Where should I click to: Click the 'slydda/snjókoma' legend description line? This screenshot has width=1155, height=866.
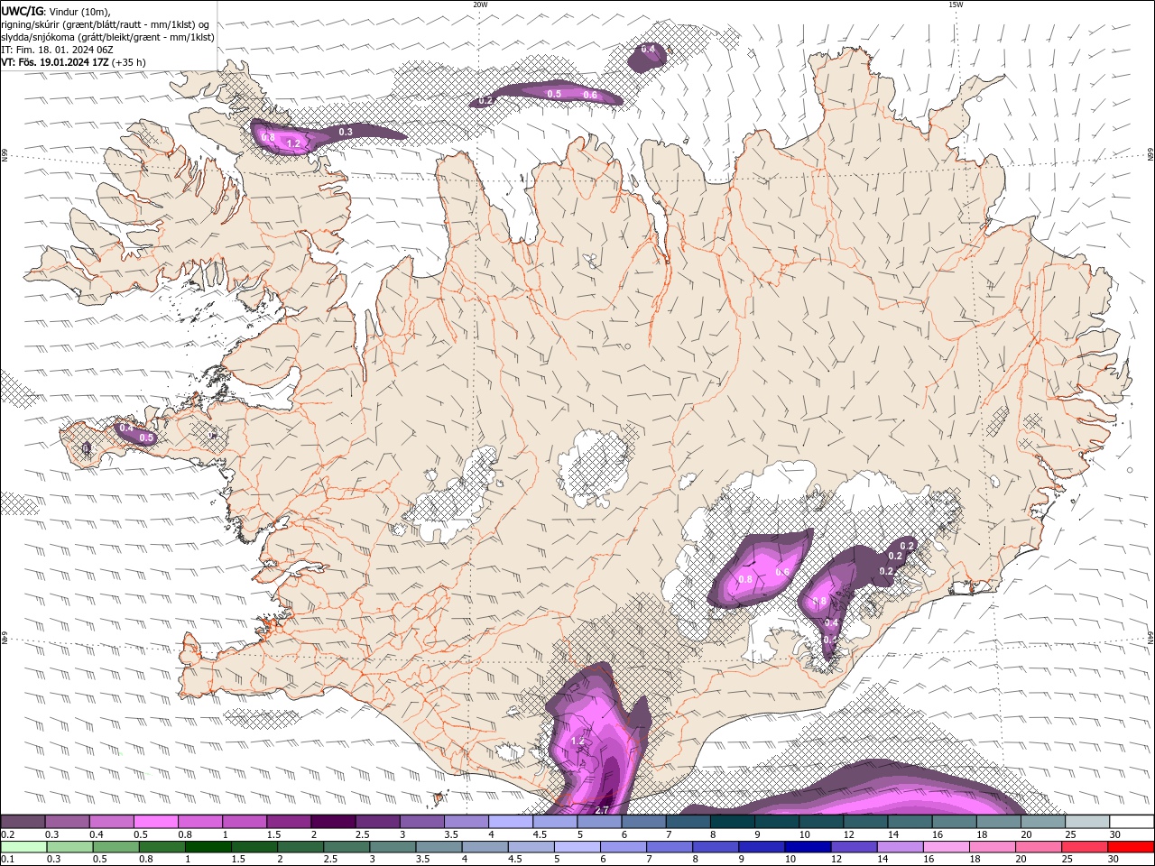pyautogui.click(x=107, y=37)
